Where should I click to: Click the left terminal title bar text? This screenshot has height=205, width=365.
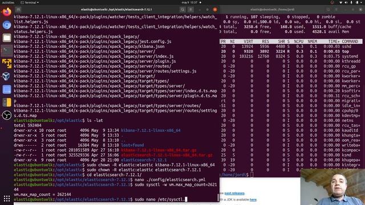point(116,10)
